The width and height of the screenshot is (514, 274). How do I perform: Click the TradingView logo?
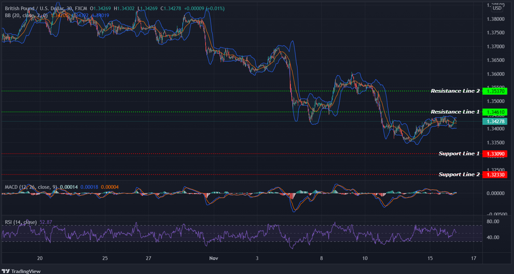click(x=21, y=271)
